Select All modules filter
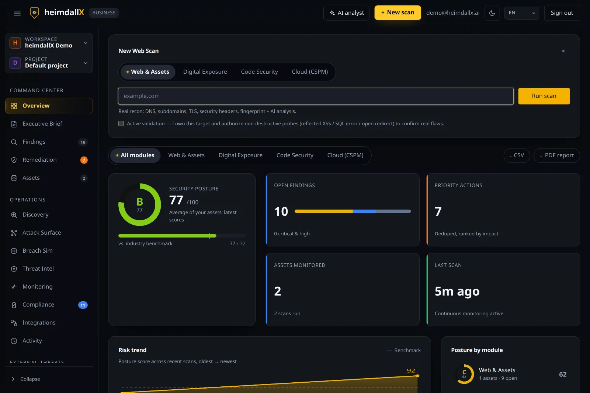Viewport: 590px width, 393px height. [x=135, y=155]
